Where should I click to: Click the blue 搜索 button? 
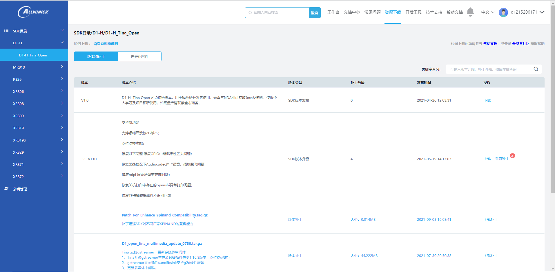click(x=315, y=13)
